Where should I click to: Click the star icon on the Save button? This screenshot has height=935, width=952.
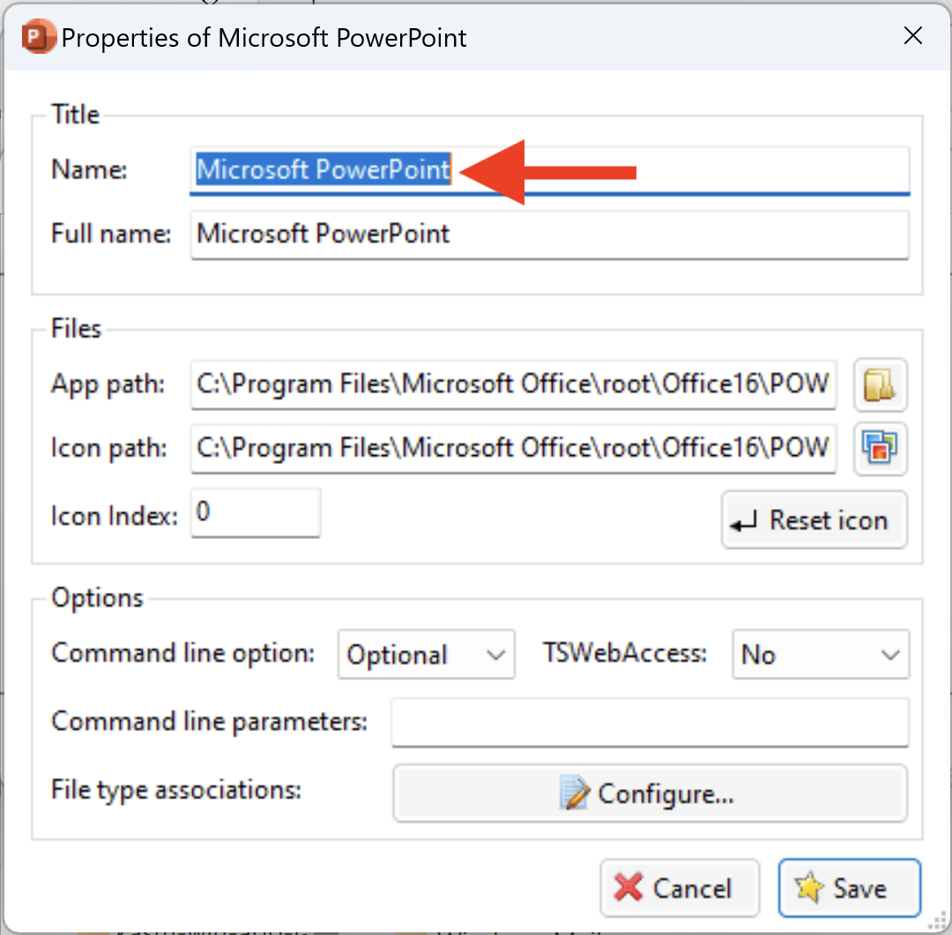[x=807, y=887]
